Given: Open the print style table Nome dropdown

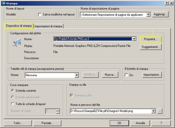Looking at the screenshot, I should pyautogui.click(x=77, y=75).
